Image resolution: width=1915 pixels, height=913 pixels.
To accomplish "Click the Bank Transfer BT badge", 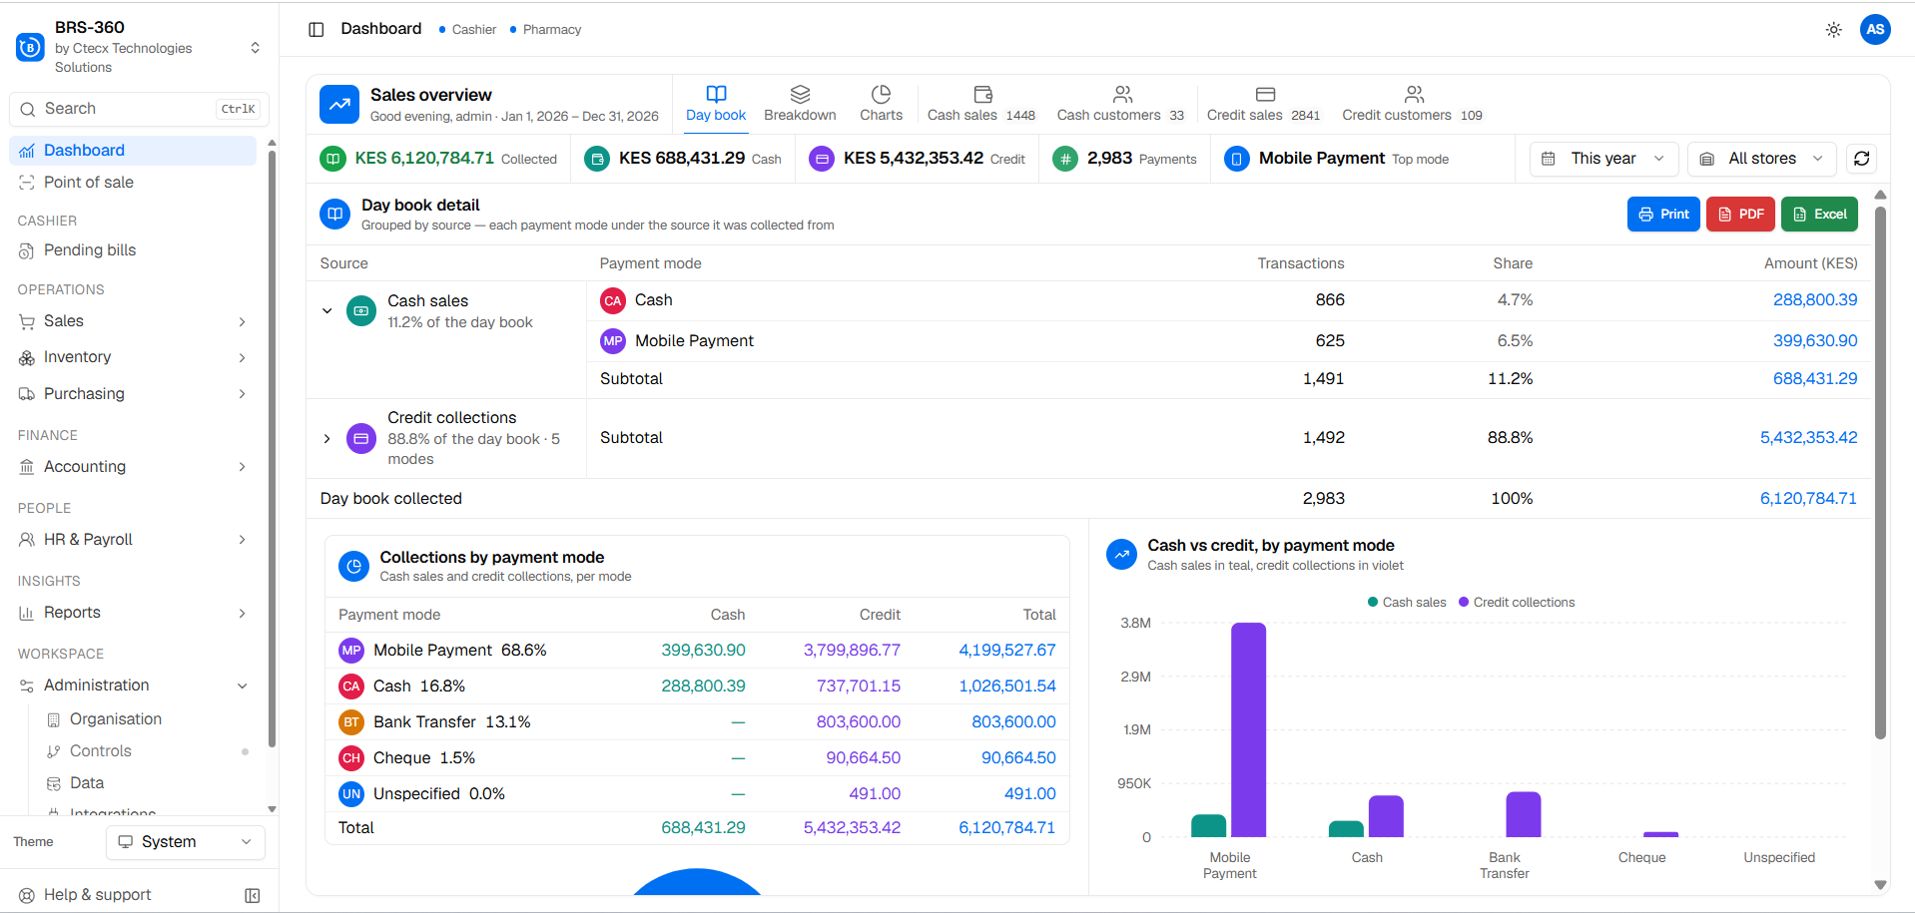I will coord(351,722).
